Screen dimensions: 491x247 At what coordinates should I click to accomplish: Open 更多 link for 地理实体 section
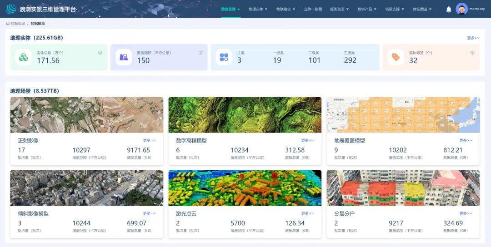click(x=473, y=38)
